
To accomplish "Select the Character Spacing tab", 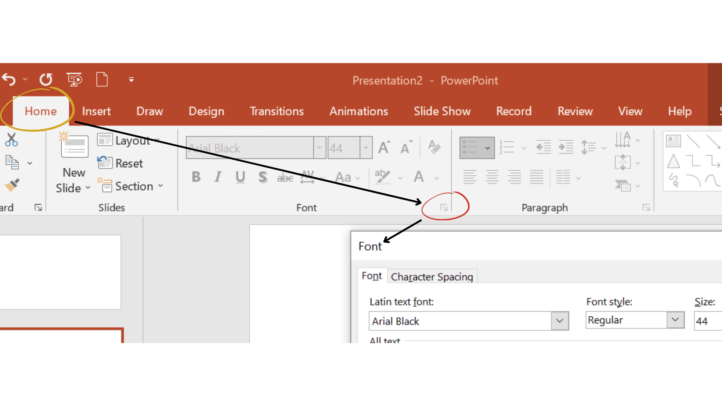I will pyautogui.click(x=432, y=276).
